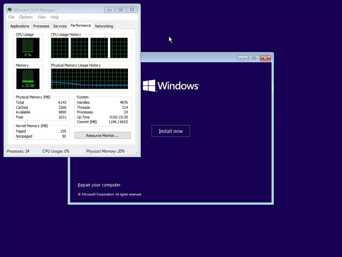This screenshot has width=342, height=257.
Task: Open the View menu
Action: click(x=42, y=17)
